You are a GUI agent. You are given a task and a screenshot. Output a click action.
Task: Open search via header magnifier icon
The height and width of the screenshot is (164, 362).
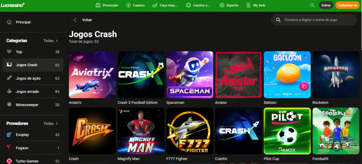312,5
